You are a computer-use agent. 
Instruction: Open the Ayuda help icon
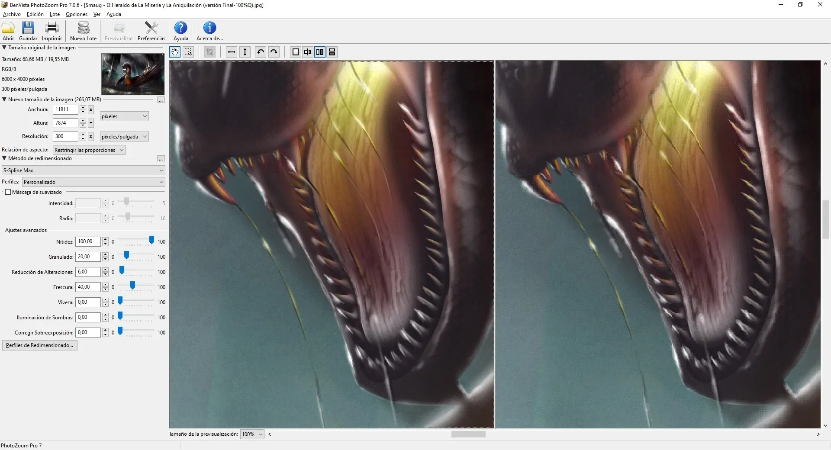[180, 28]
